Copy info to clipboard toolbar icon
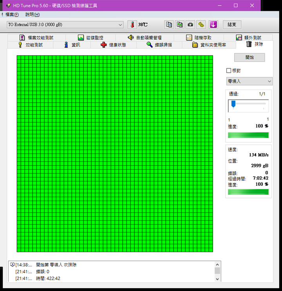Screen dimensions: 282x291 [x=169, y=25]
